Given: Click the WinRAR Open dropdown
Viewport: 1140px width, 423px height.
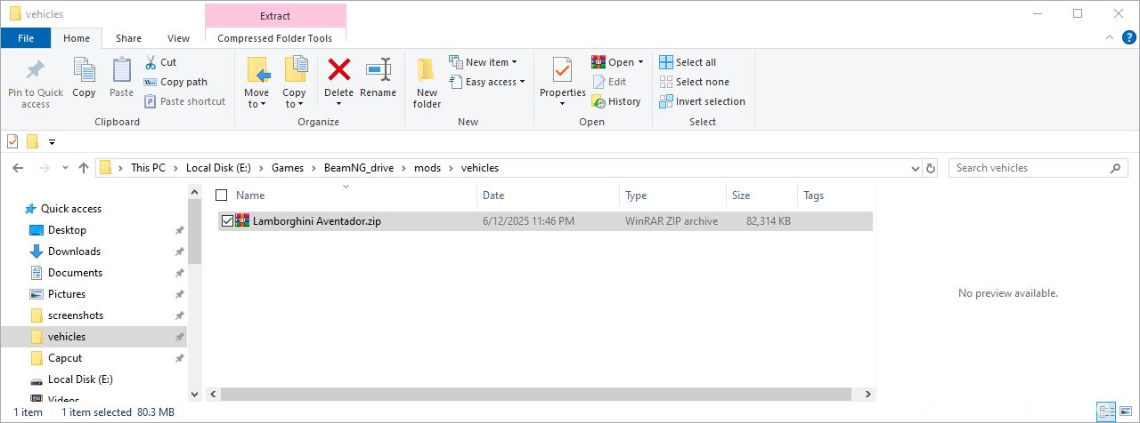Looking at the screenshot, I should (x=617, y=62).
